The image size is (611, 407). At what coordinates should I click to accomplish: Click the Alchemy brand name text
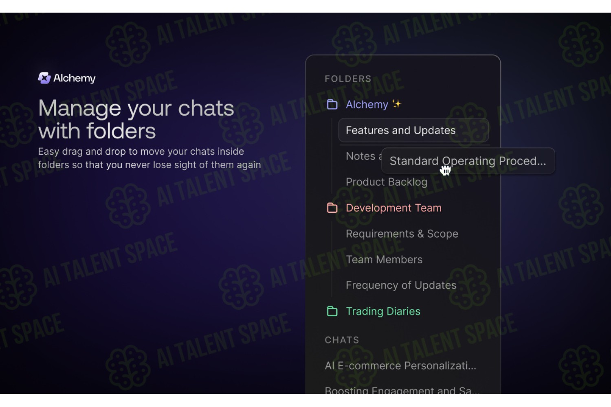point(75,78)
